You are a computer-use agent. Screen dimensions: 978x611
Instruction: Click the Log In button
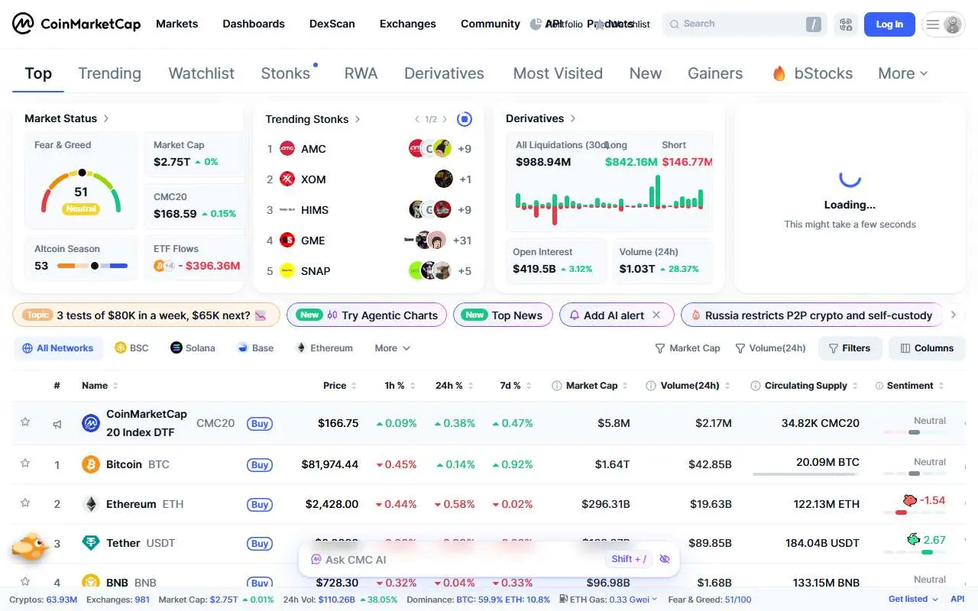pyautogui.click(x=889, y=24)
